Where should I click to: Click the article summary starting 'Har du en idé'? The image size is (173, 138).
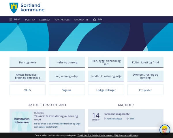[x=57, y=125]
